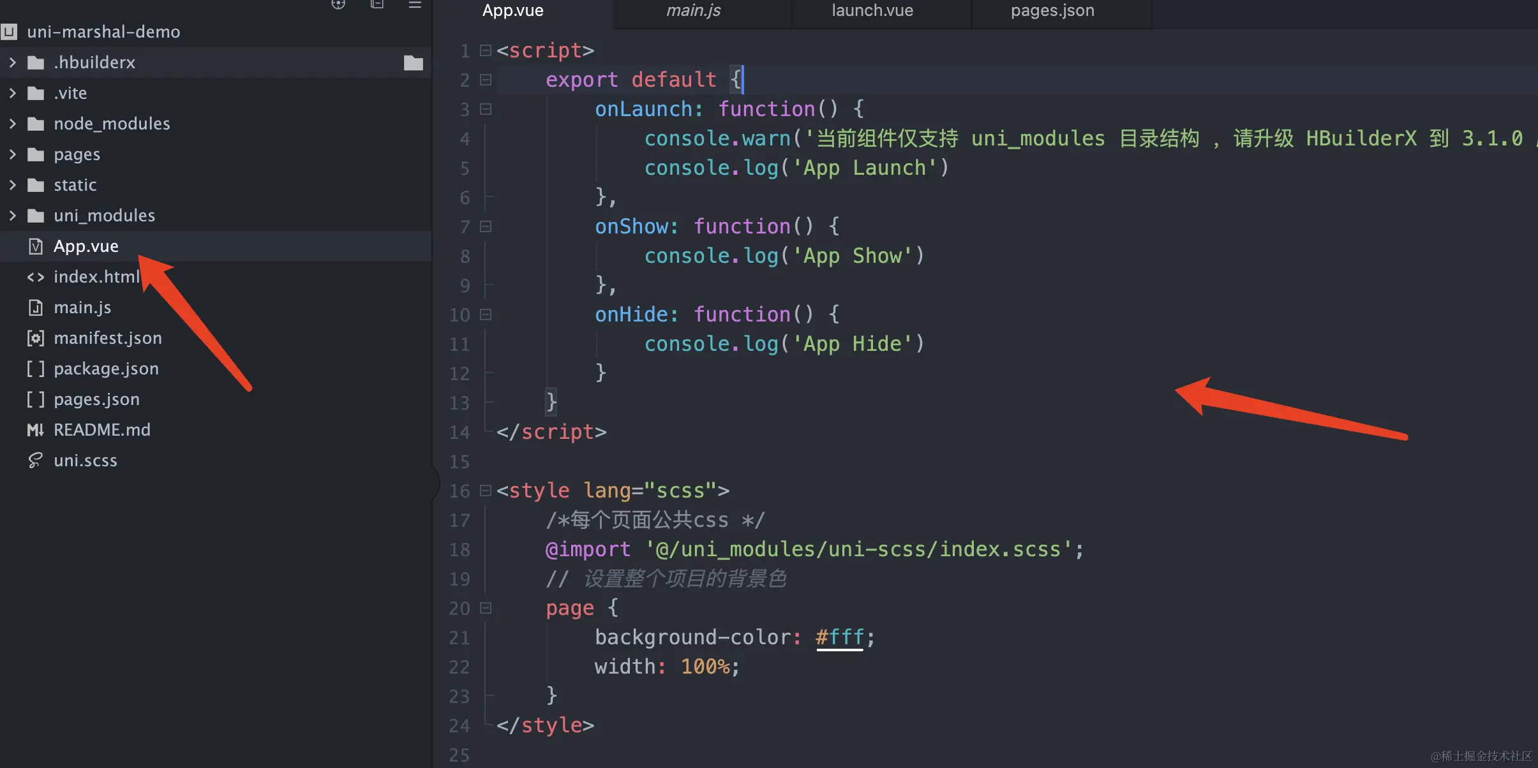
Task: Click the README.md markdown file icon
Action: point(36,430)
